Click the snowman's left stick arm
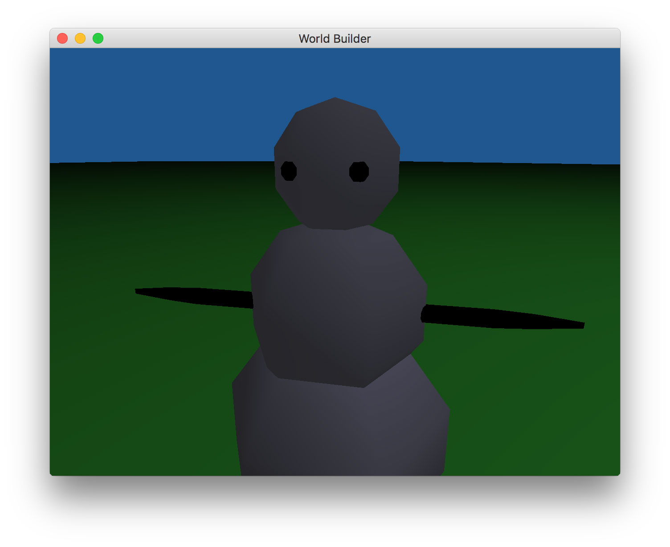The width and height of the screenshot is (670, 547). pyautogui.click(x=194, y=297)
